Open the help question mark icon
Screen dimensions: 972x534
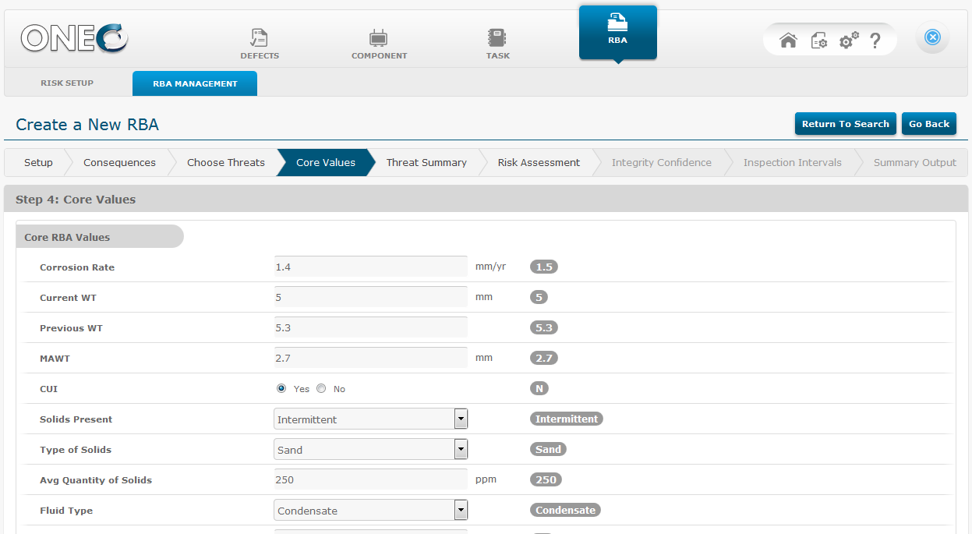pyautogui.click(x=875, y=41)
